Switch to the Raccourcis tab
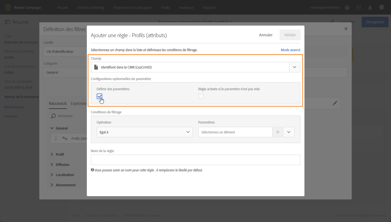Image resolution: width=391 pixels, height=222 pixels. (x=58, y=103)
